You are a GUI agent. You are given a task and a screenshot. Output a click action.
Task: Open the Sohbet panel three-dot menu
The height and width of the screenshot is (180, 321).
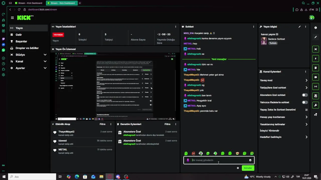pyautogui.click(x=254, y=26)
